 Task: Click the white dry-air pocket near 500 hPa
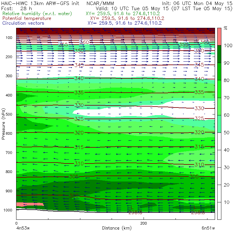143,110
